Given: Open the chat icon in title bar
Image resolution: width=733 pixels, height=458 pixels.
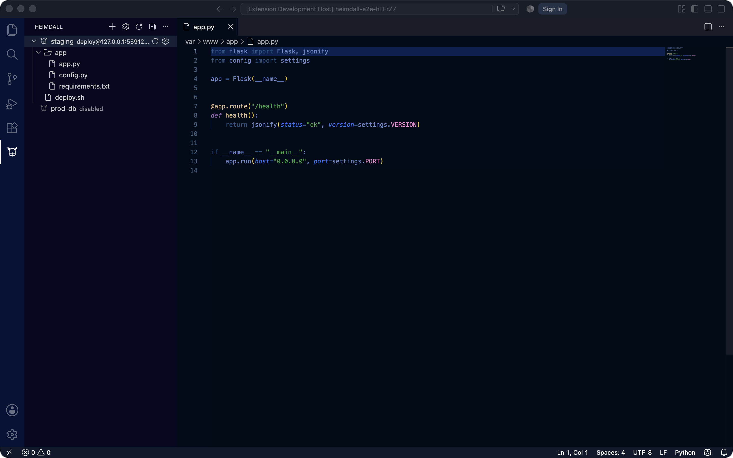Looking at the screenshot, I should point(501,9).
